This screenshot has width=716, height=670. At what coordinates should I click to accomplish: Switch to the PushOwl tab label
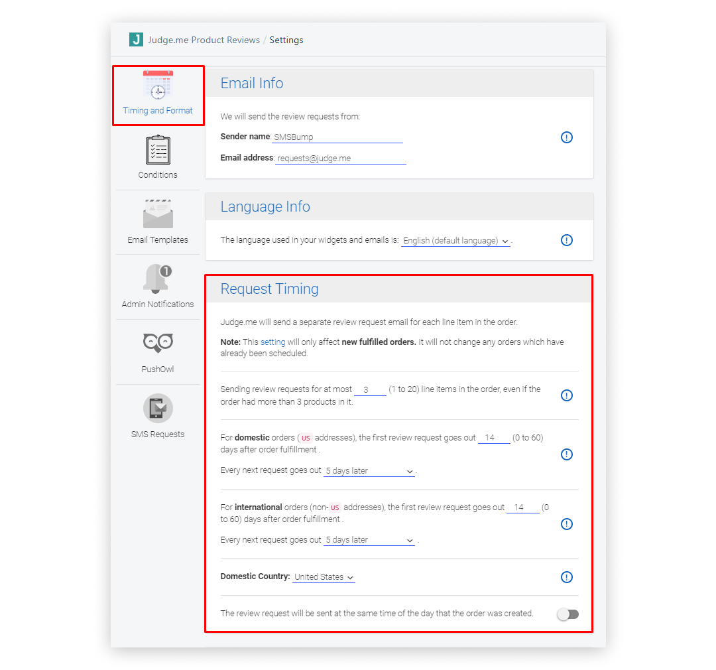coord(158,369)
